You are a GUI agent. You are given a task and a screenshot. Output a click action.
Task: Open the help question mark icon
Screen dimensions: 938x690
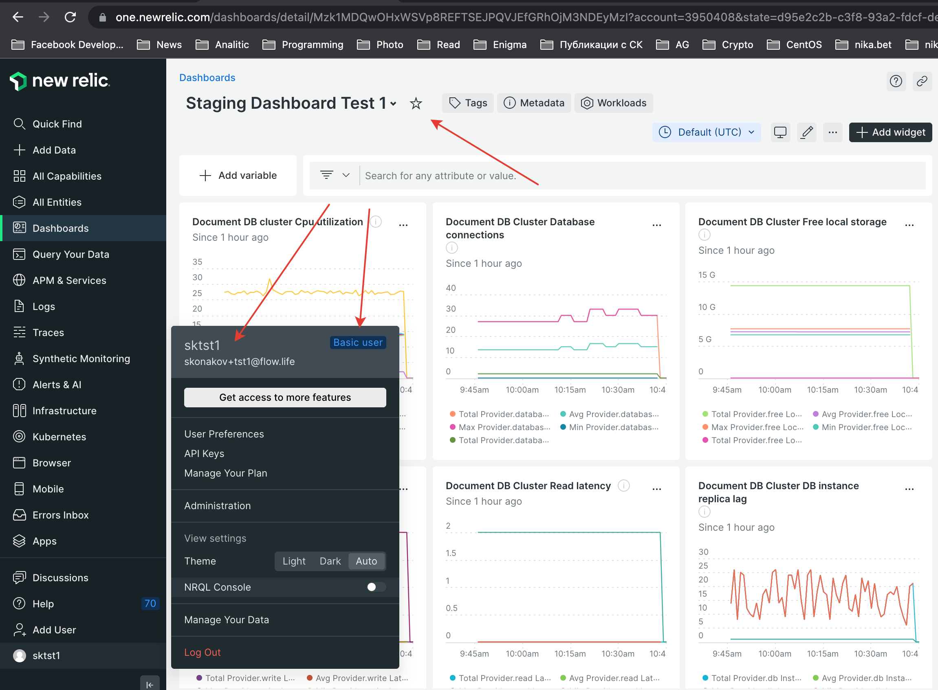(896, 81)
